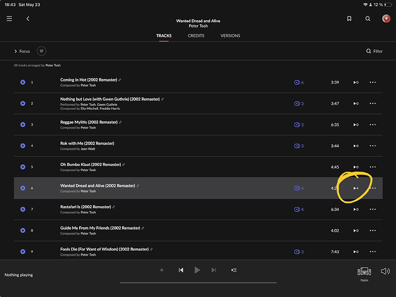The height and width of the screenshot is (297, 396).
Task: Open search with the top magnifier icon
Action: tap(367, 18)
